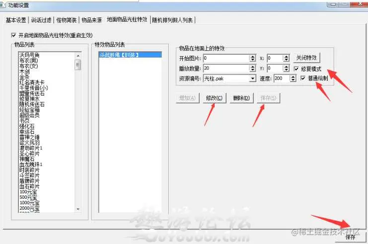Click the 播放数量 input field
This screenshot has width=368, height=244.
coord(226,69)
